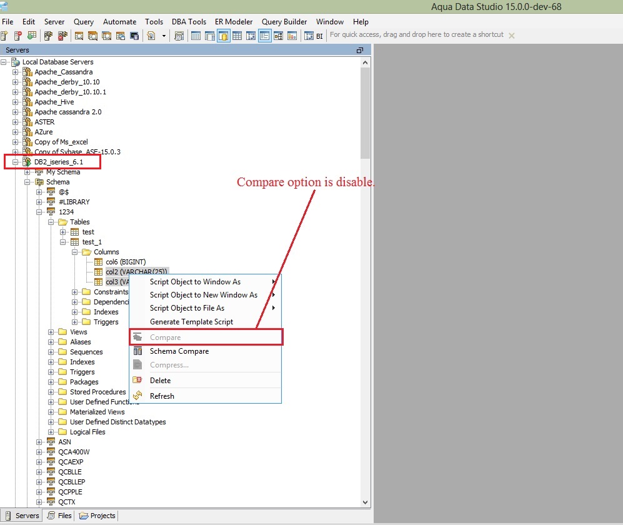Screen dimensions: 623x525
Task: Click the server icon with red minus badge
Action: pos(18,36)
